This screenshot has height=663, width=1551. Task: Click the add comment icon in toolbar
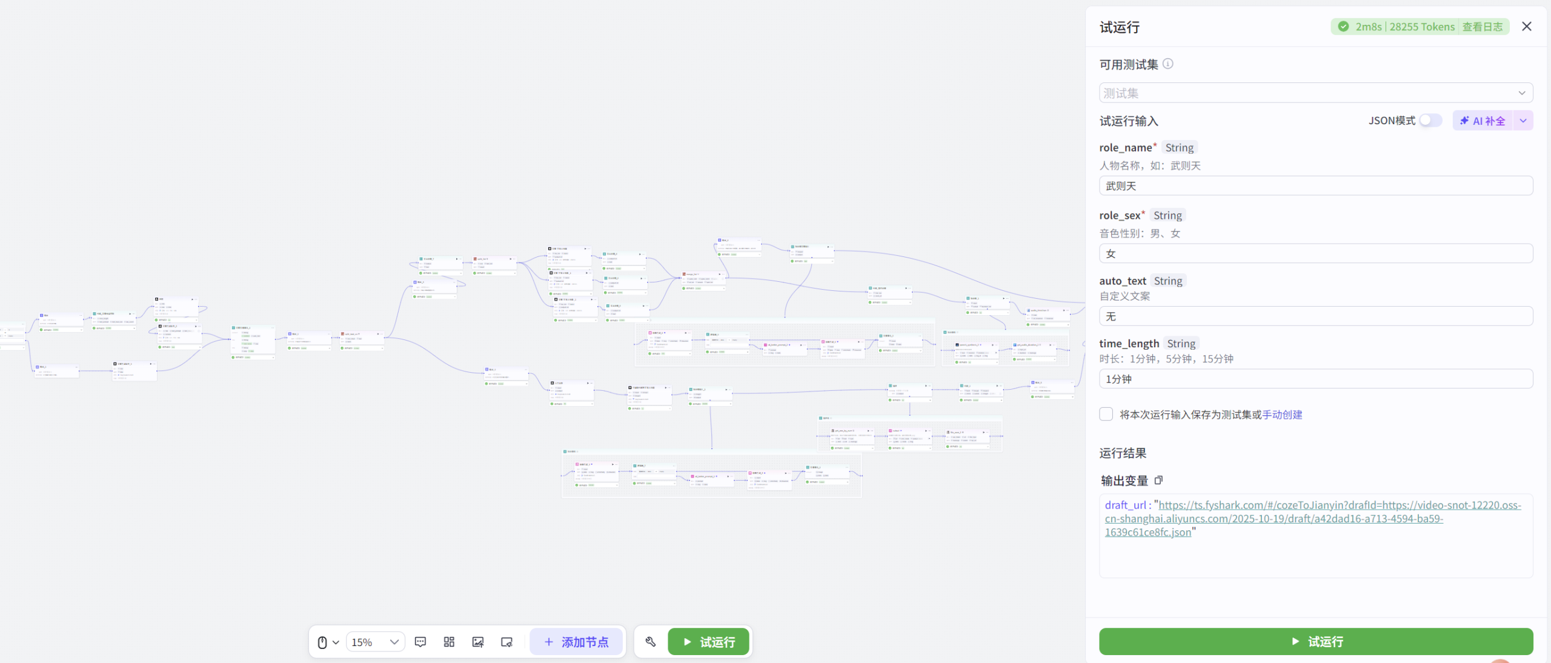click(420, 642)
